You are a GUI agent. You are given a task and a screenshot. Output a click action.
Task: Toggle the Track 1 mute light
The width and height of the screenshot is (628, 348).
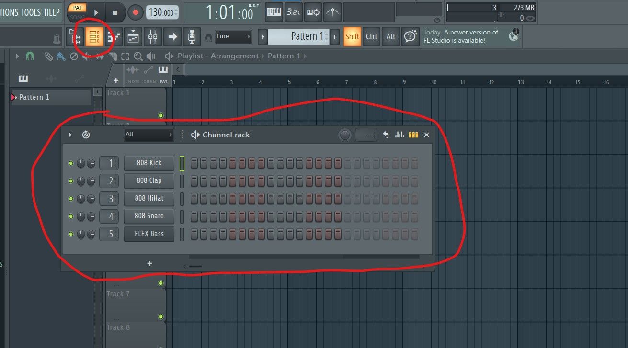click(160, 115)
